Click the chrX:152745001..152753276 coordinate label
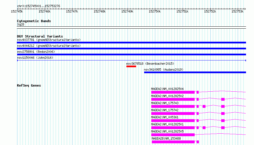 click(x=39, y=6)
